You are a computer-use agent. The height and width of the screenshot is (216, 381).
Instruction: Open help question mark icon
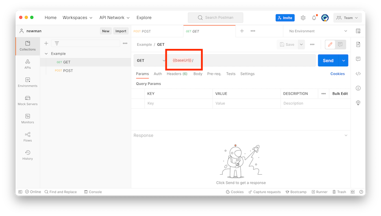coord(361,192)
